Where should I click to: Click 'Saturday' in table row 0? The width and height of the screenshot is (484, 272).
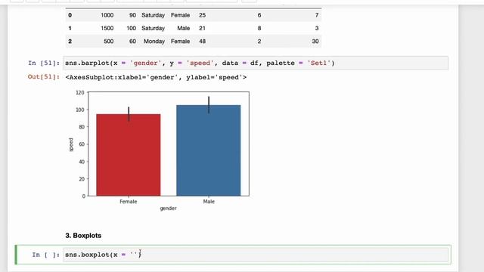tap(153, 15)
